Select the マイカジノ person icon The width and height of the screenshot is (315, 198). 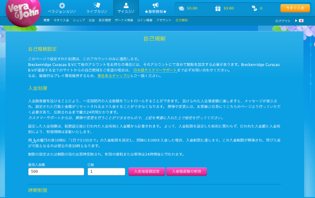pos(126,5)
